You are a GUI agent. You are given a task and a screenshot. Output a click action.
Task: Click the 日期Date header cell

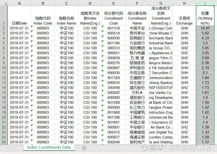point(19,16)
